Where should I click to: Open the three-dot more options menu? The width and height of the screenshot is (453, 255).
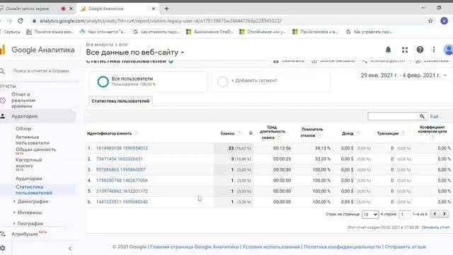pos(434,50)
